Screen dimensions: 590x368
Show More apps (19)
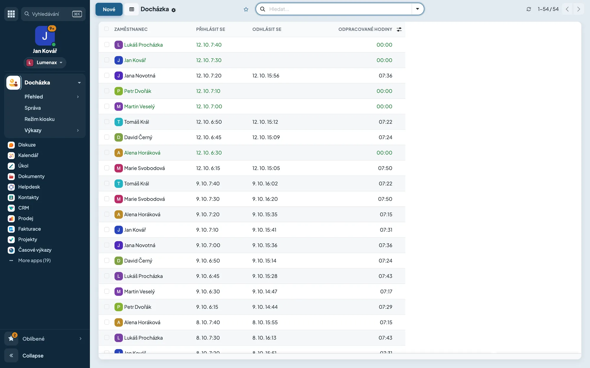pos(34,261)
